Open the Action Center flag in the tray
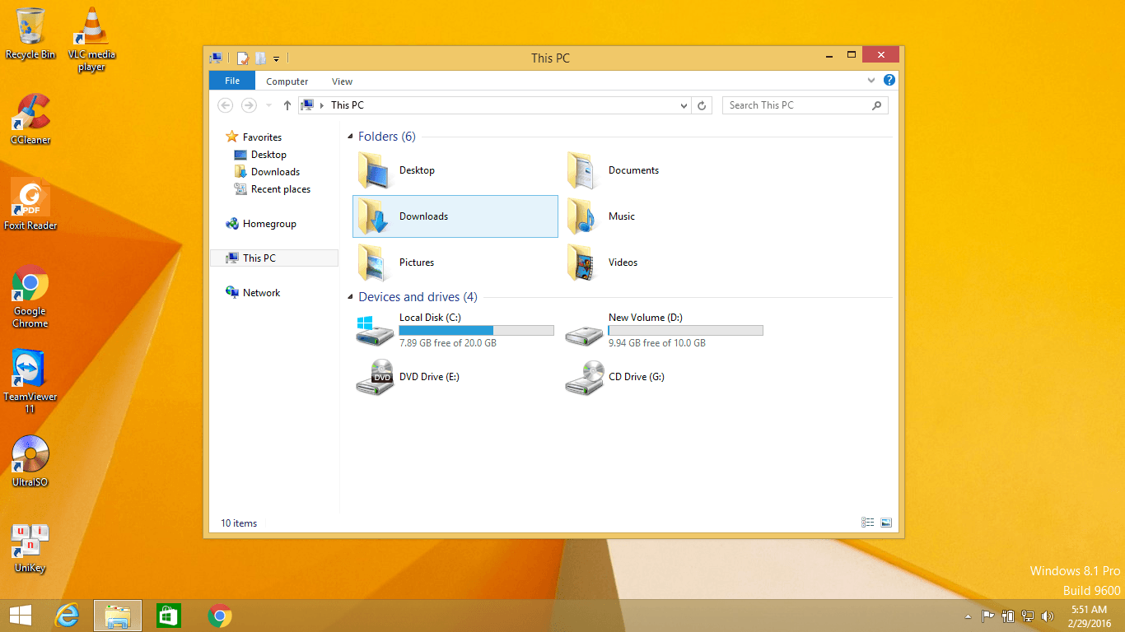This screenshot has width=1125, height=632. click(x=987, y=616)
